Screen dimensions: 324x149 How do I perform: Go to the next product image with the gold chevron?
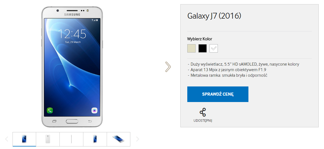click(x=168, y=67)
